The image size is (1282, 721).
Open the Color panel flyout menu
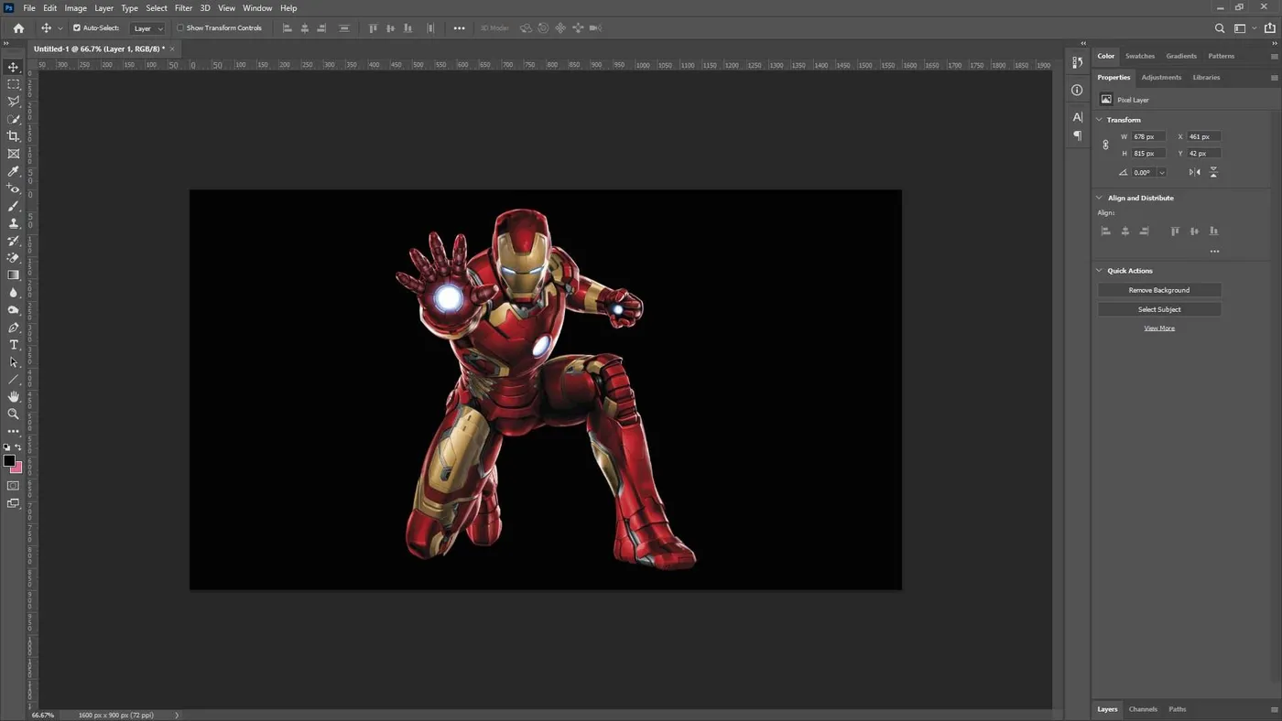(1274, 56)
